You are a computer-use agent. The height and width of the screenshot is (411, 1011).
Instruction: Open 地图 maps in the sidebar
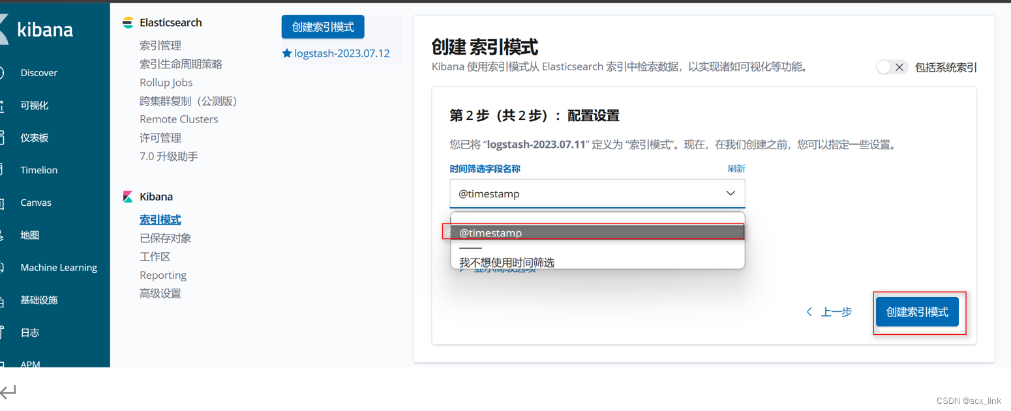click(x=29, y=235)
